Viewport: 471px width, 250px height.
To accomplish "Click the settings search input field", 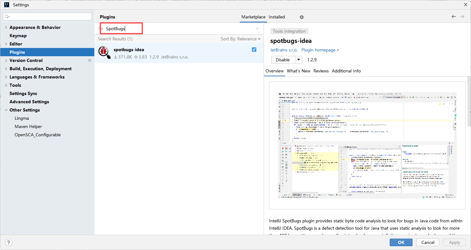I will click(x=47, y=17).
